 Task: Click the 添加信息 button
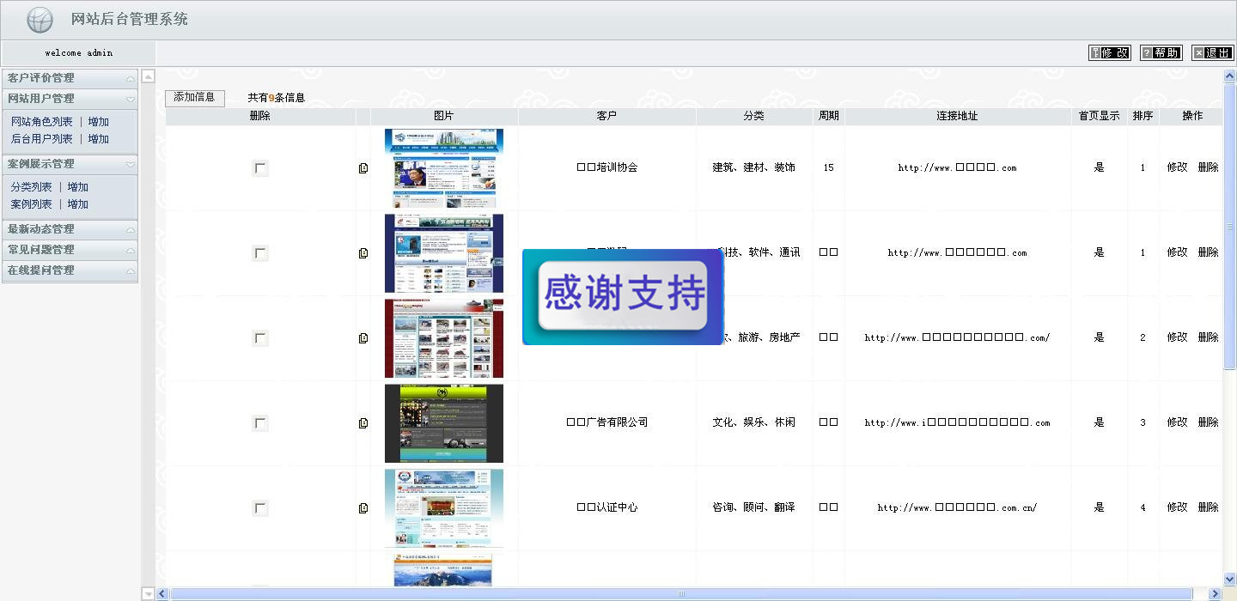coord(195,98)
